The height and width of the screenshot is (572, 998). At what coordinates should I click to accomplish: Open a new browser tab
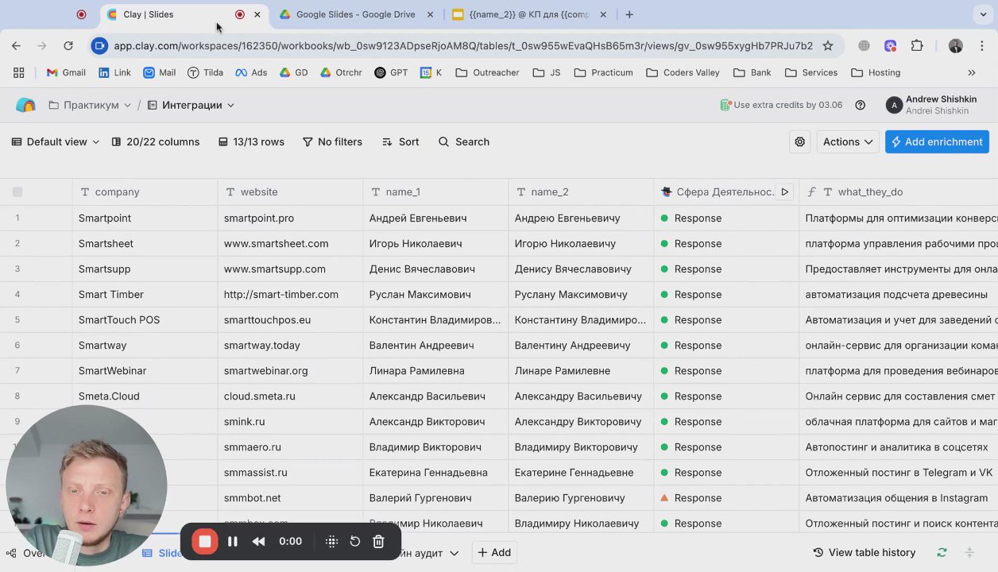(x=629, y=14)
